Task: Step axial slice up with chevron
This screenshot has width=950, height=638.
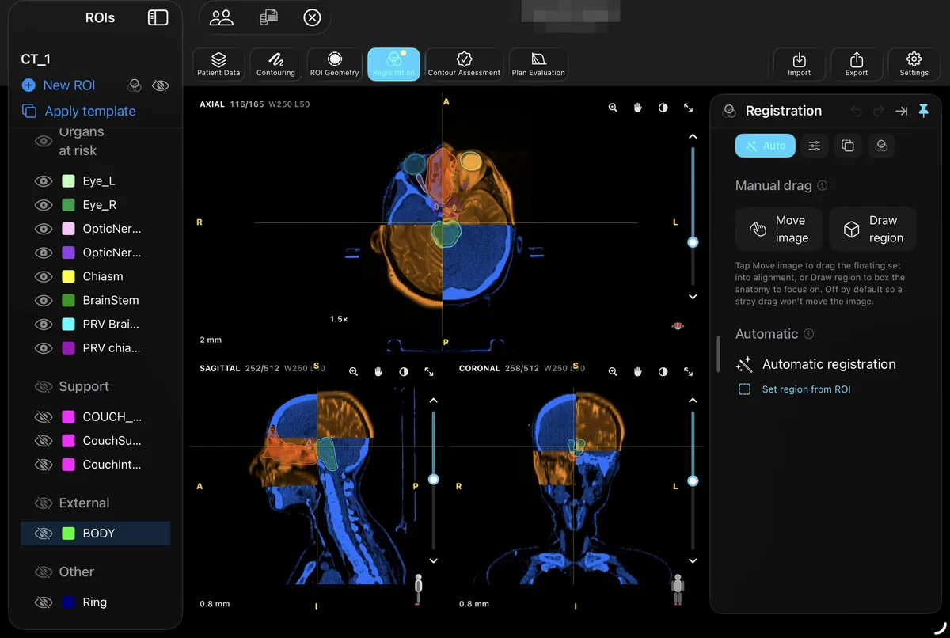Action: coord(693,137)
